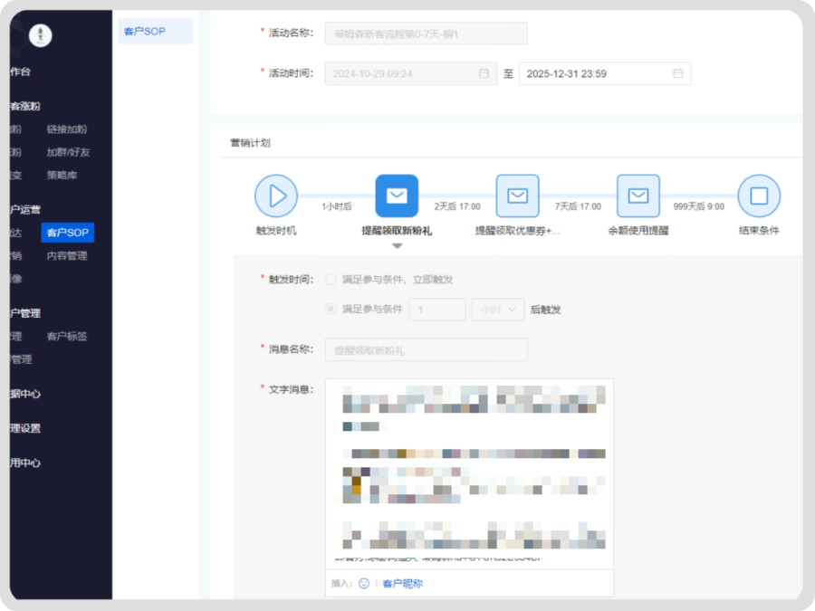
Task: Open the 小时 time unit dropdown
Action: click(498, 310)
